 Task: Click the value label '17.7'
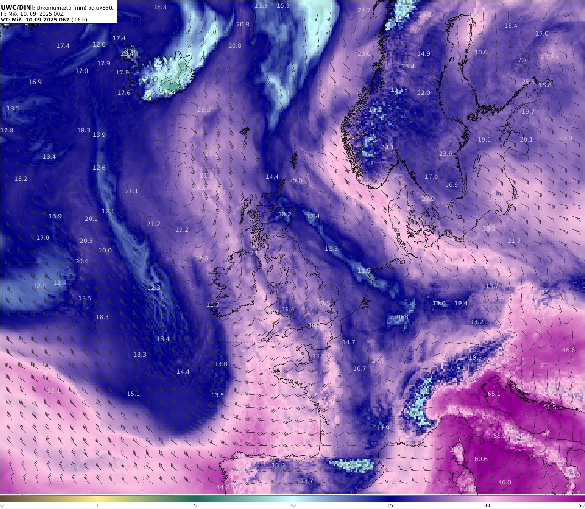[521, 60]
